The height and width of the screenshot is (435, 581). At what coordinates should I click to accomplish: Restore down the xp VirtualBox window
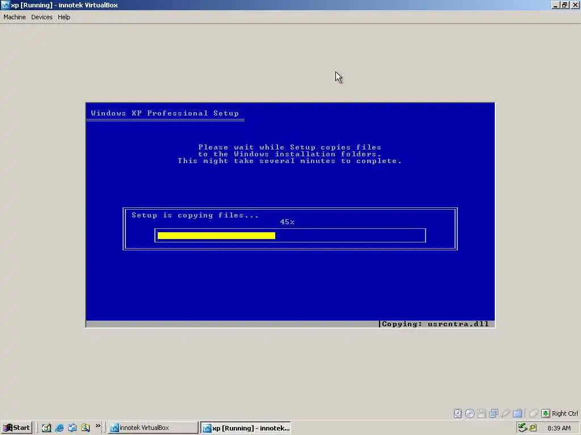tap(565, 5)
